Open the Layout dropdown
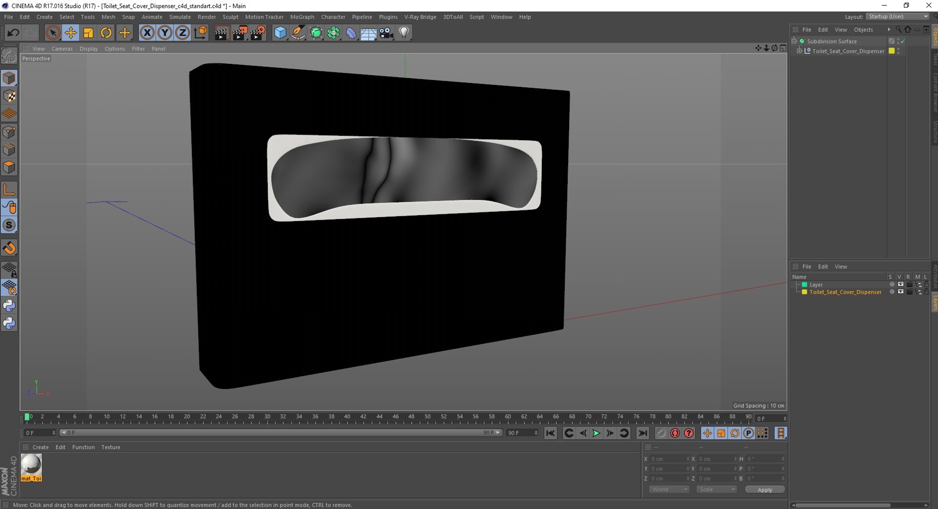The image size is (938, 509). pos(897,17)
